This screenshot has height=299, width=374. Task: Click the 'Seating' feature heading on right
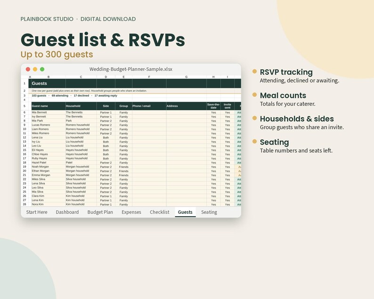pos(274,142)
